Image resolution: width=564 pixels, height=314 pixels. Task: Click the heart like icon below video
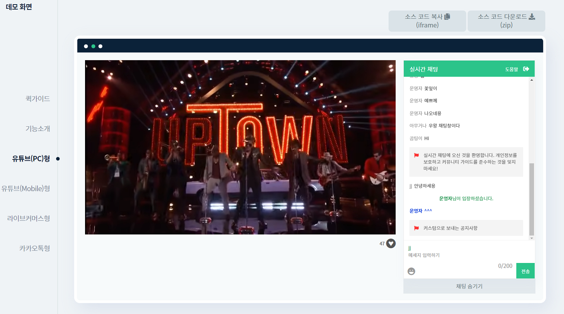pos(390,244)
